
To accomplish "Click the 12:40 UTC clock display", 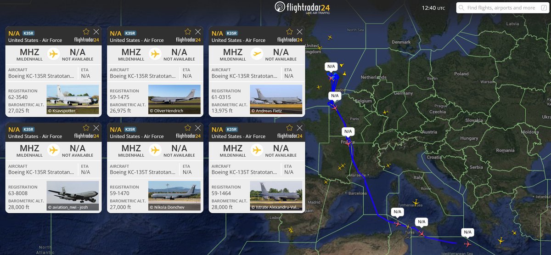I will tap(433, 8).
